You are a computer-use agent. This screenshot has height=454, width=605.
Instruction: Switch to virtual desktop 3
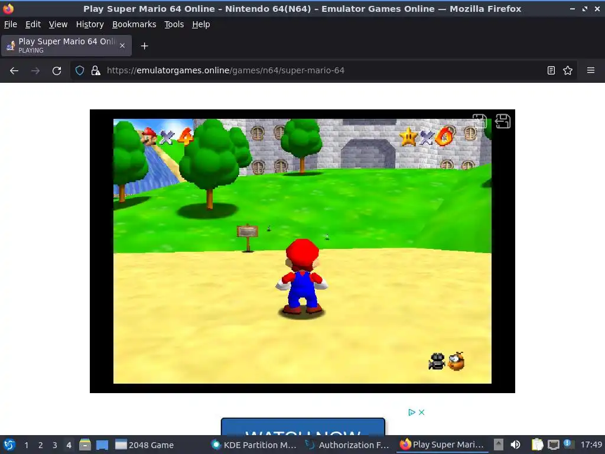[55, 445]
